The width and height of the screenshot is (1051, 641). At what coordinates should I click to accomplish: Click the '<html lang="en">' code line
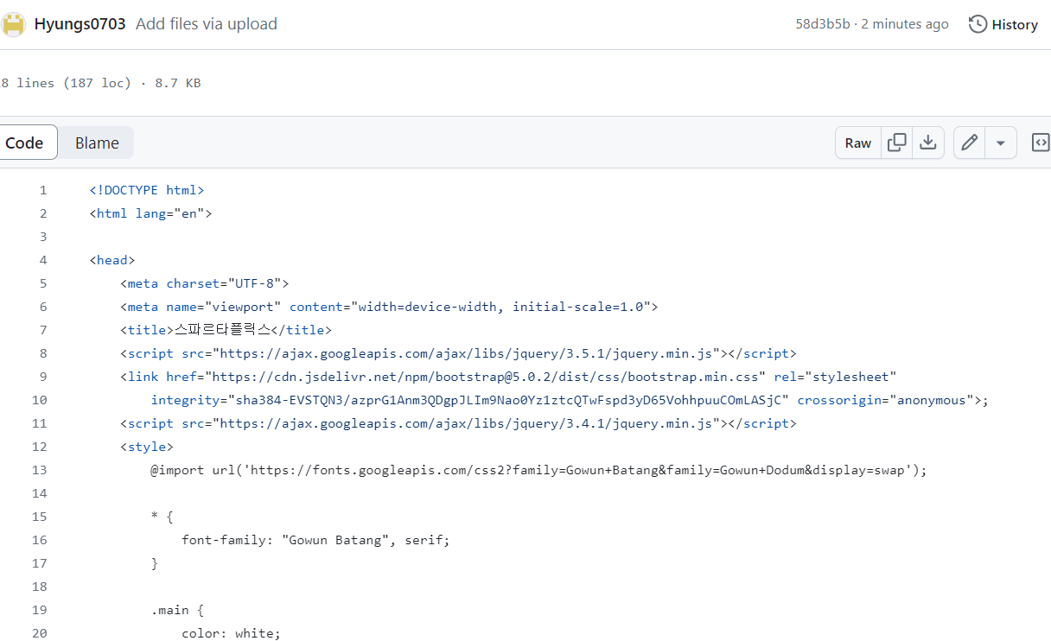pyautogui.click(x=150, y=213)
